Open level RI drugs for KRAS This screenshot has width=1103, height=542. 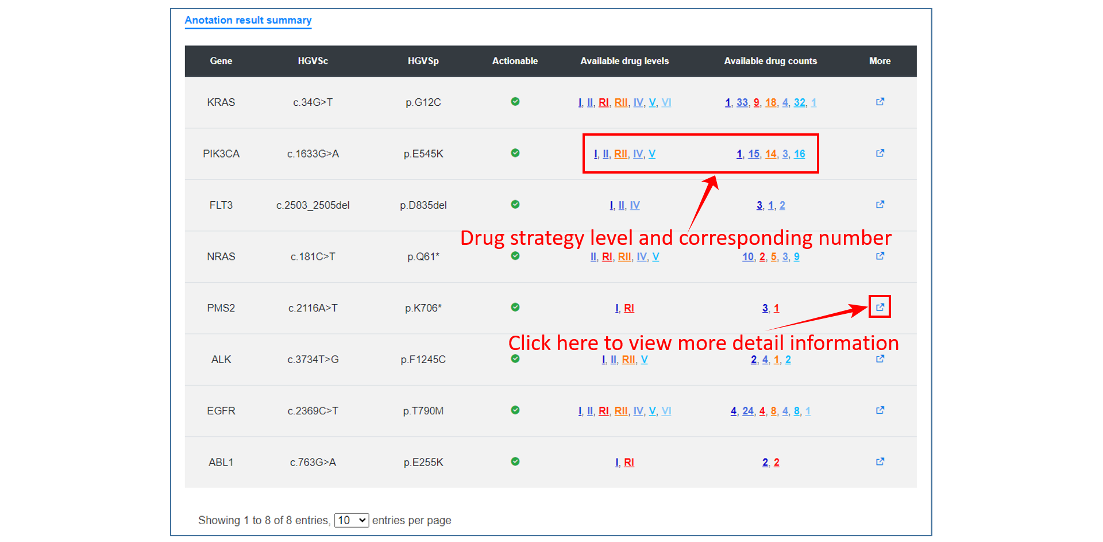[x=603, y=102]
